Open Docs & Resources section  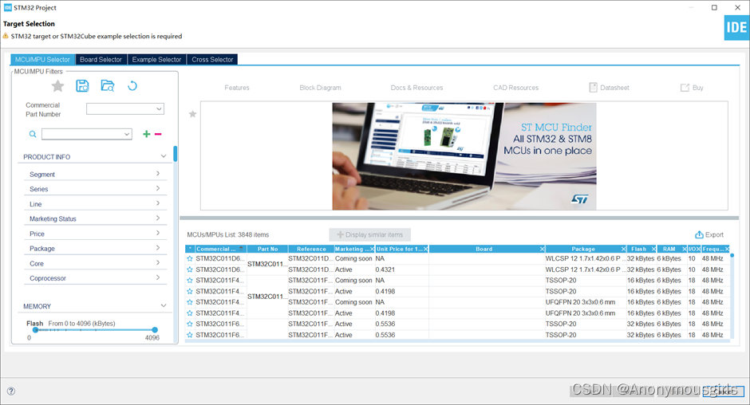click(x=416, y=88)
